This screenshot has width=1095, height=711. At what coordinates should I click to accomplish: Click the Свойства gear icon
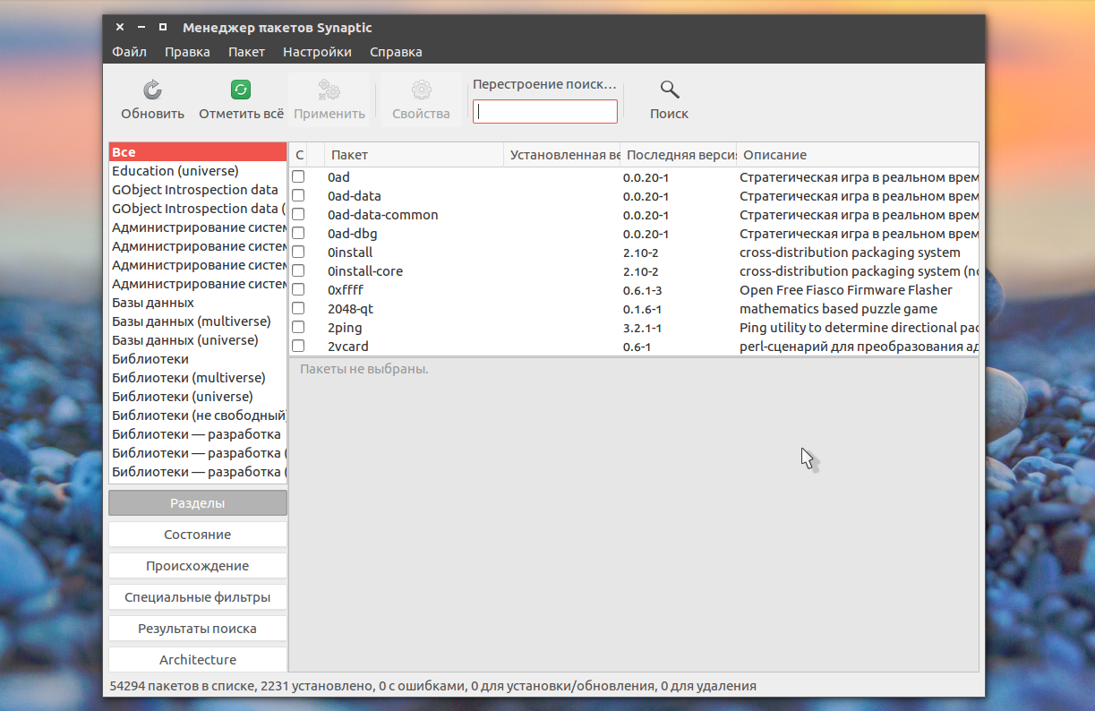421,90
